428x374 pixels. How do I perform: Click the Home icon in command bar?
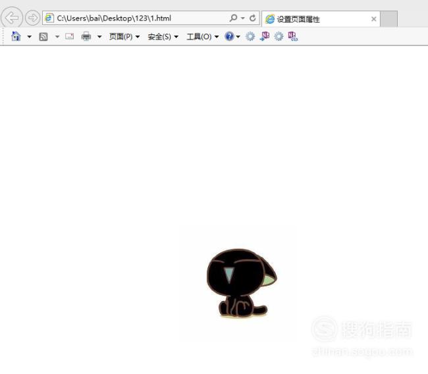(16, 36)
